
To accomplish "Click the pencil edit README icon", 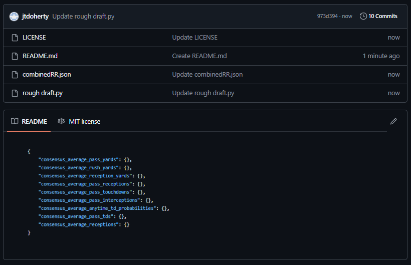I will tap(393, 121).
